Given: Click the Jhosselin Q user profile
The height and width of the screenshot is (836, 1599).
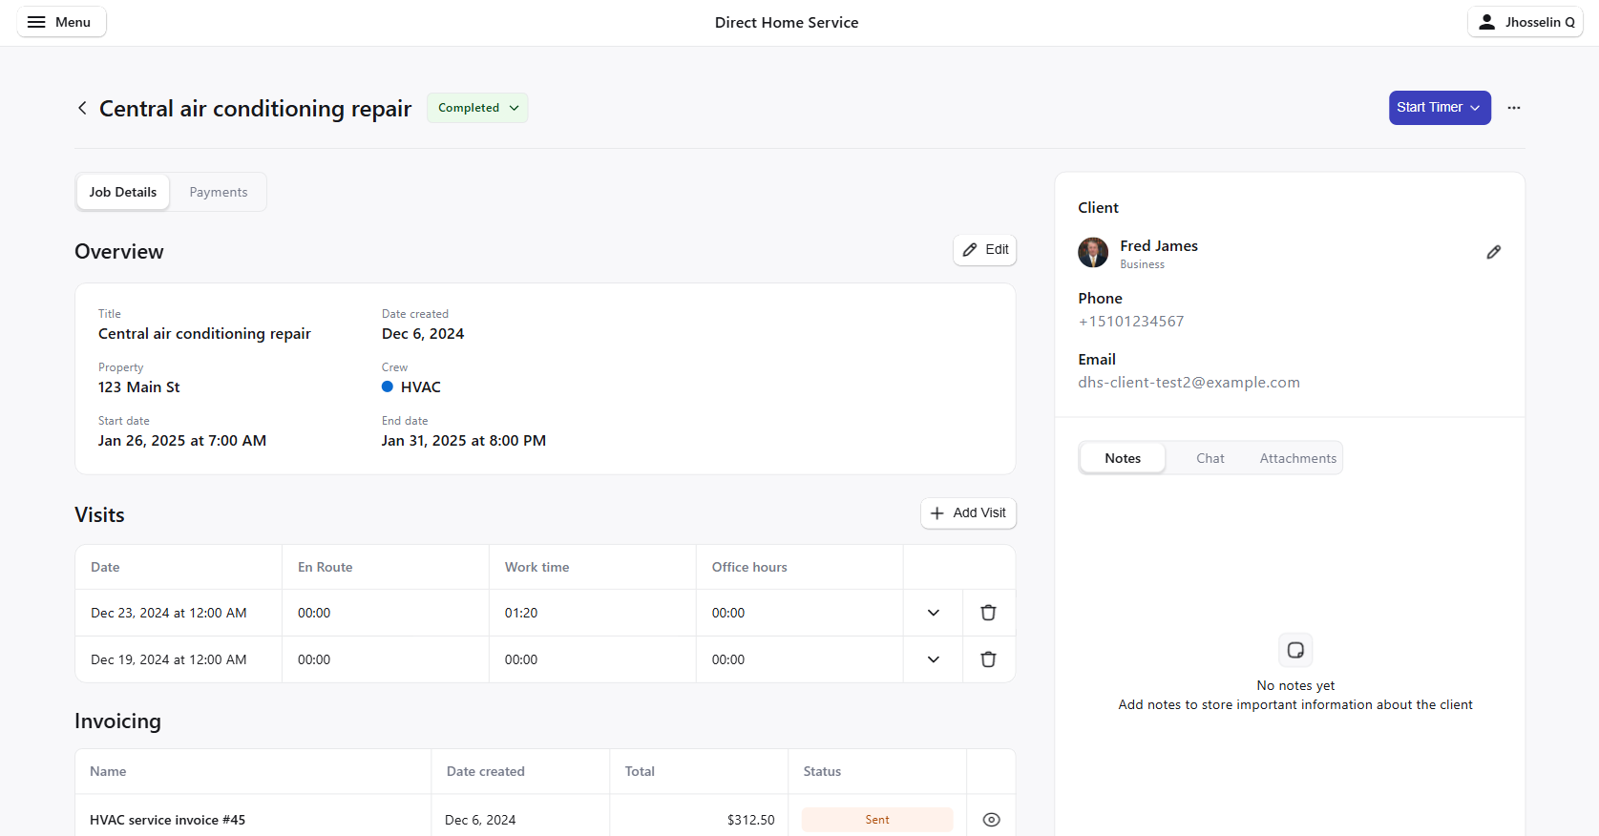Looking at the screenshot, I should [x=1525, y=22].
